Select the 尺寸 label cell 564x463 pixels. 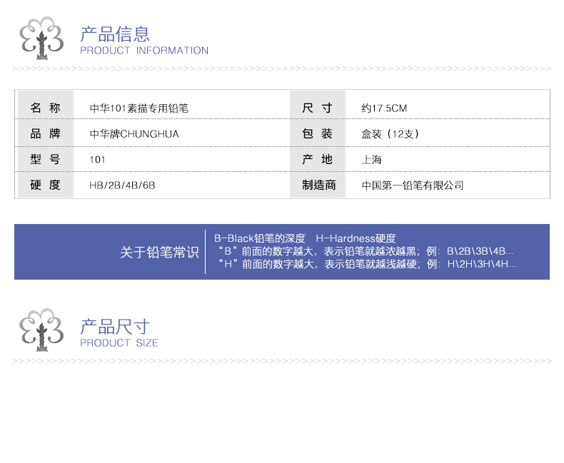coord(317,108)
